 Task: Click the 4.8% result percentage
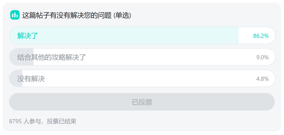tap(262, 79)
